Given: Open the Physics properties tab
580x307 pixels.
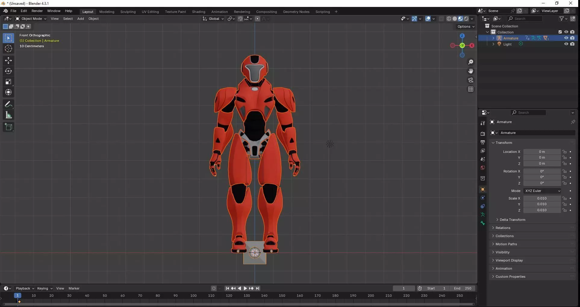Looking at the screenshot, I should coord(483,198).
